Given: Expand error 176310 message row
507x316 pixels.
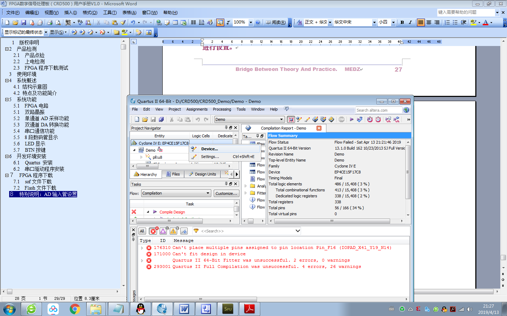Looking at the screenshot, I should 142,248.
